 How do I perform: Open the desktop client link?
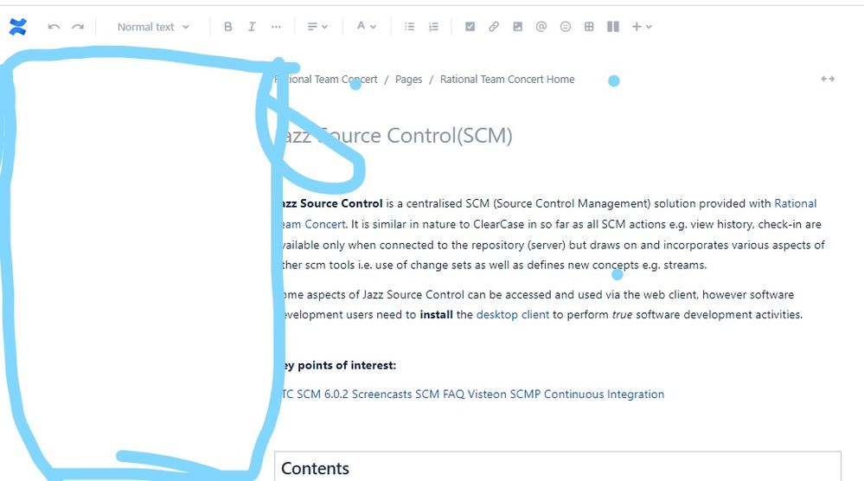coord(513,315)
